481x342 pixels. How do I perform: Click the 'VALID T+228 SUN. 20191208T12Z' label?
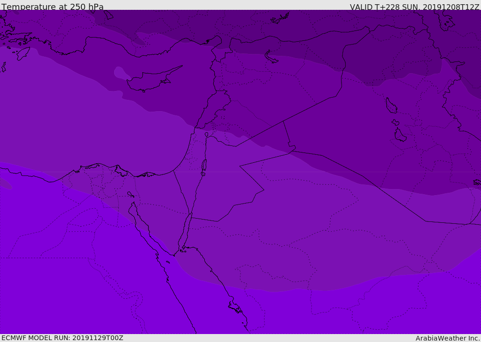pyautogui.click(x=414, y=7)
